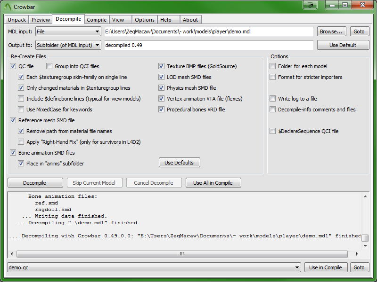377x282 pixels.
Task: Uncheck Place in anims subfolder
Action: coord(21,163)
